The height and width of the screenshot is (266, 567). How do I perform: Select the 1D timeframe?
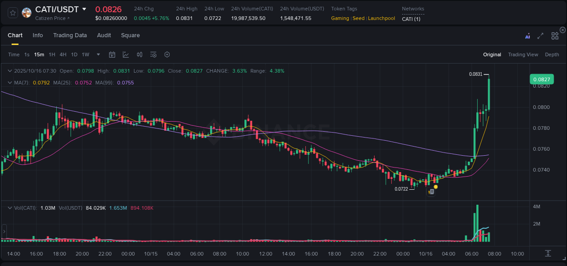point(74,54)
